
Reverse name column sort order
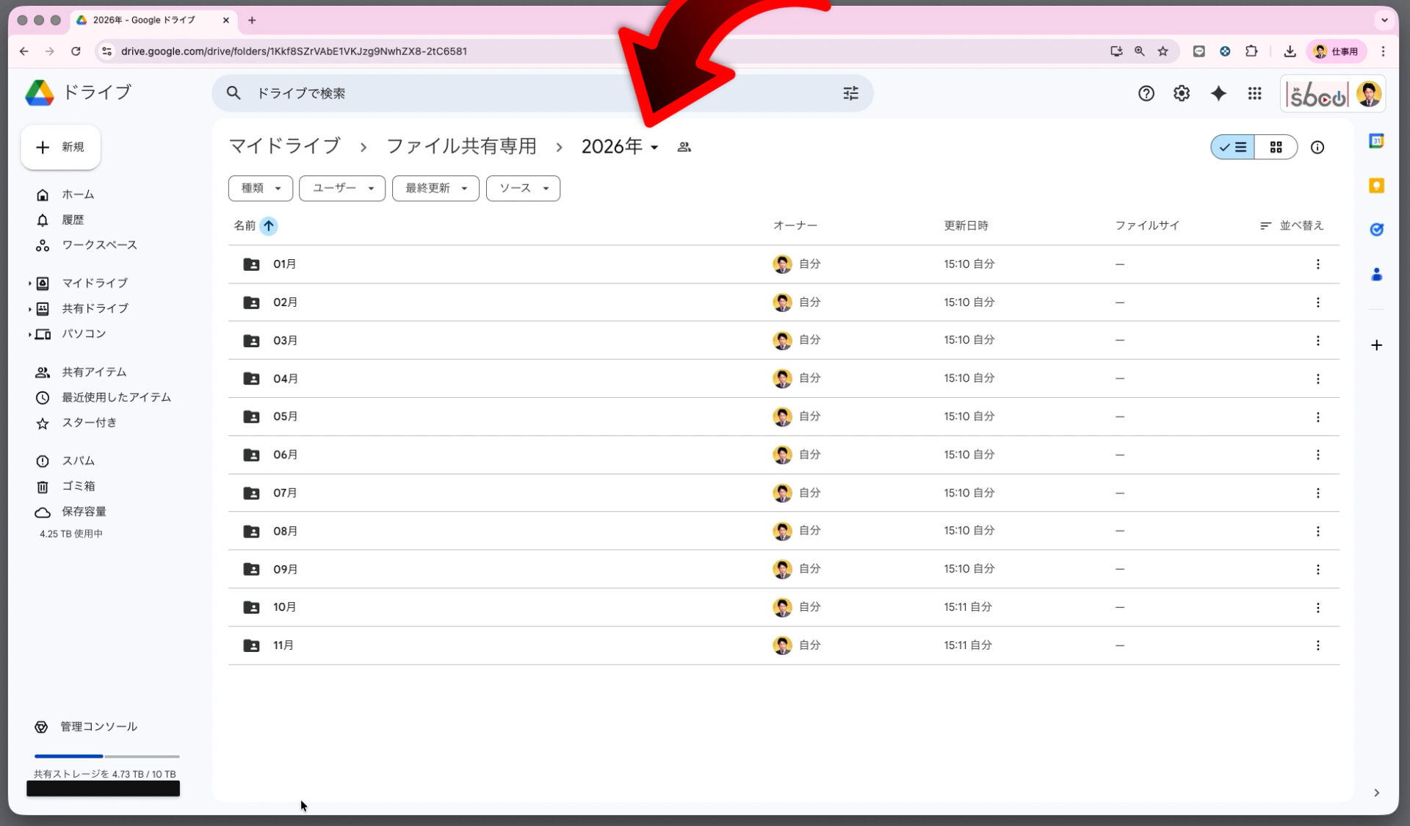[269, 225]
